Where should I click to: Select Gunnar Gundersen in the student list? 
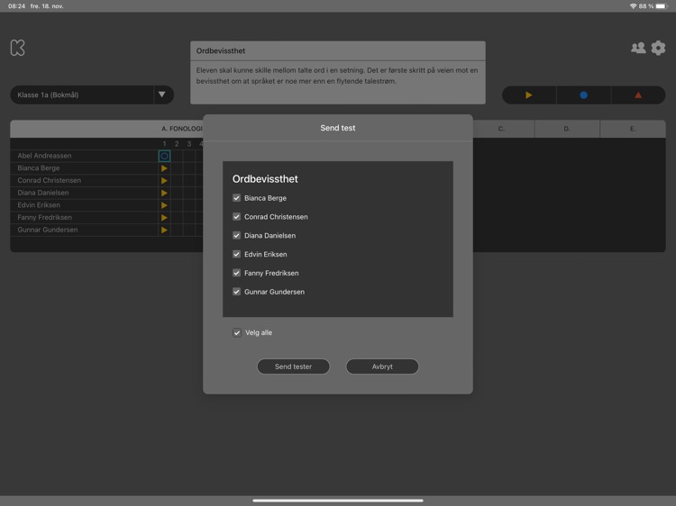(48, 230)
